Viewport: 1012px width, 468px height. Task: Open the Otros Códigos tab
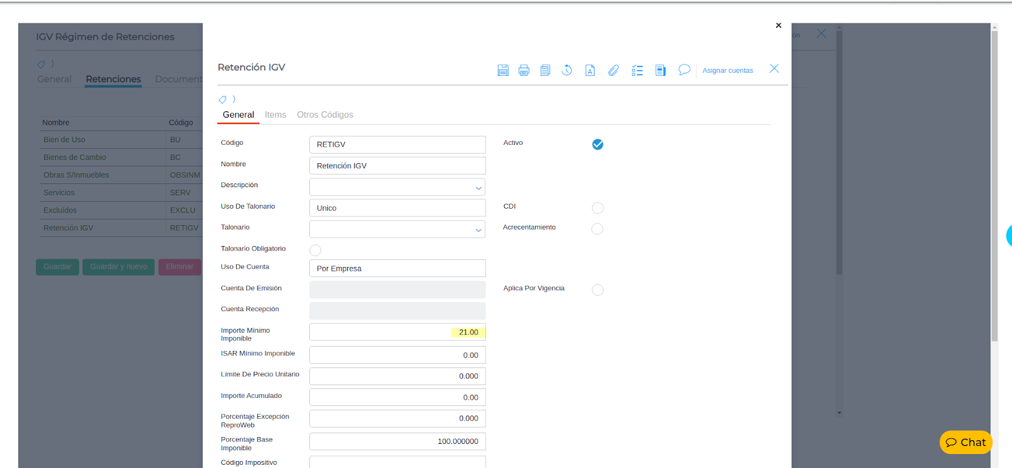pyautogui.click(x=325, y=114)
